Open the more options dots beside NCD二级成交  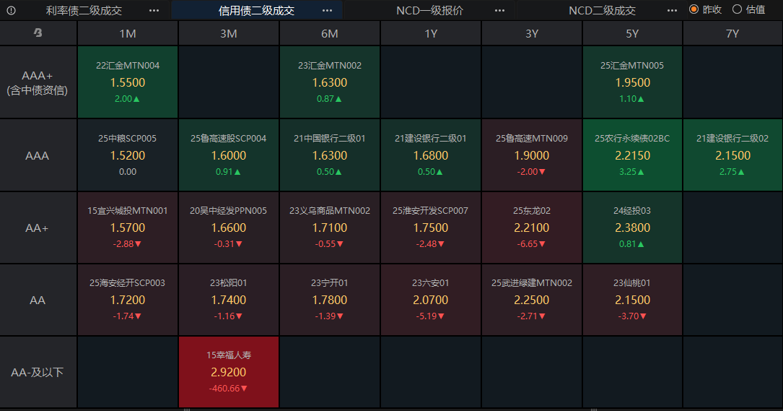click(673, 11)
